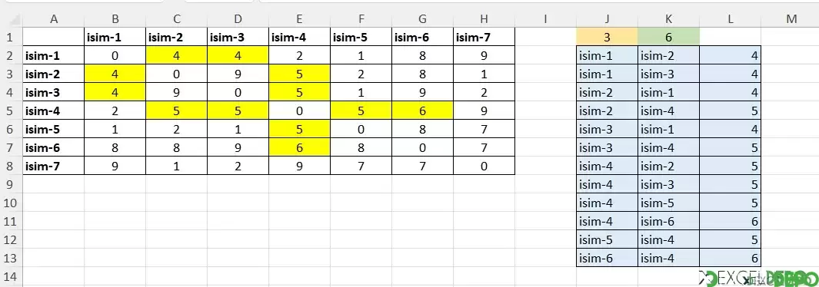819x287 pixels.
Task: Select cell H8 containing 0
Action: click(484, 166)
